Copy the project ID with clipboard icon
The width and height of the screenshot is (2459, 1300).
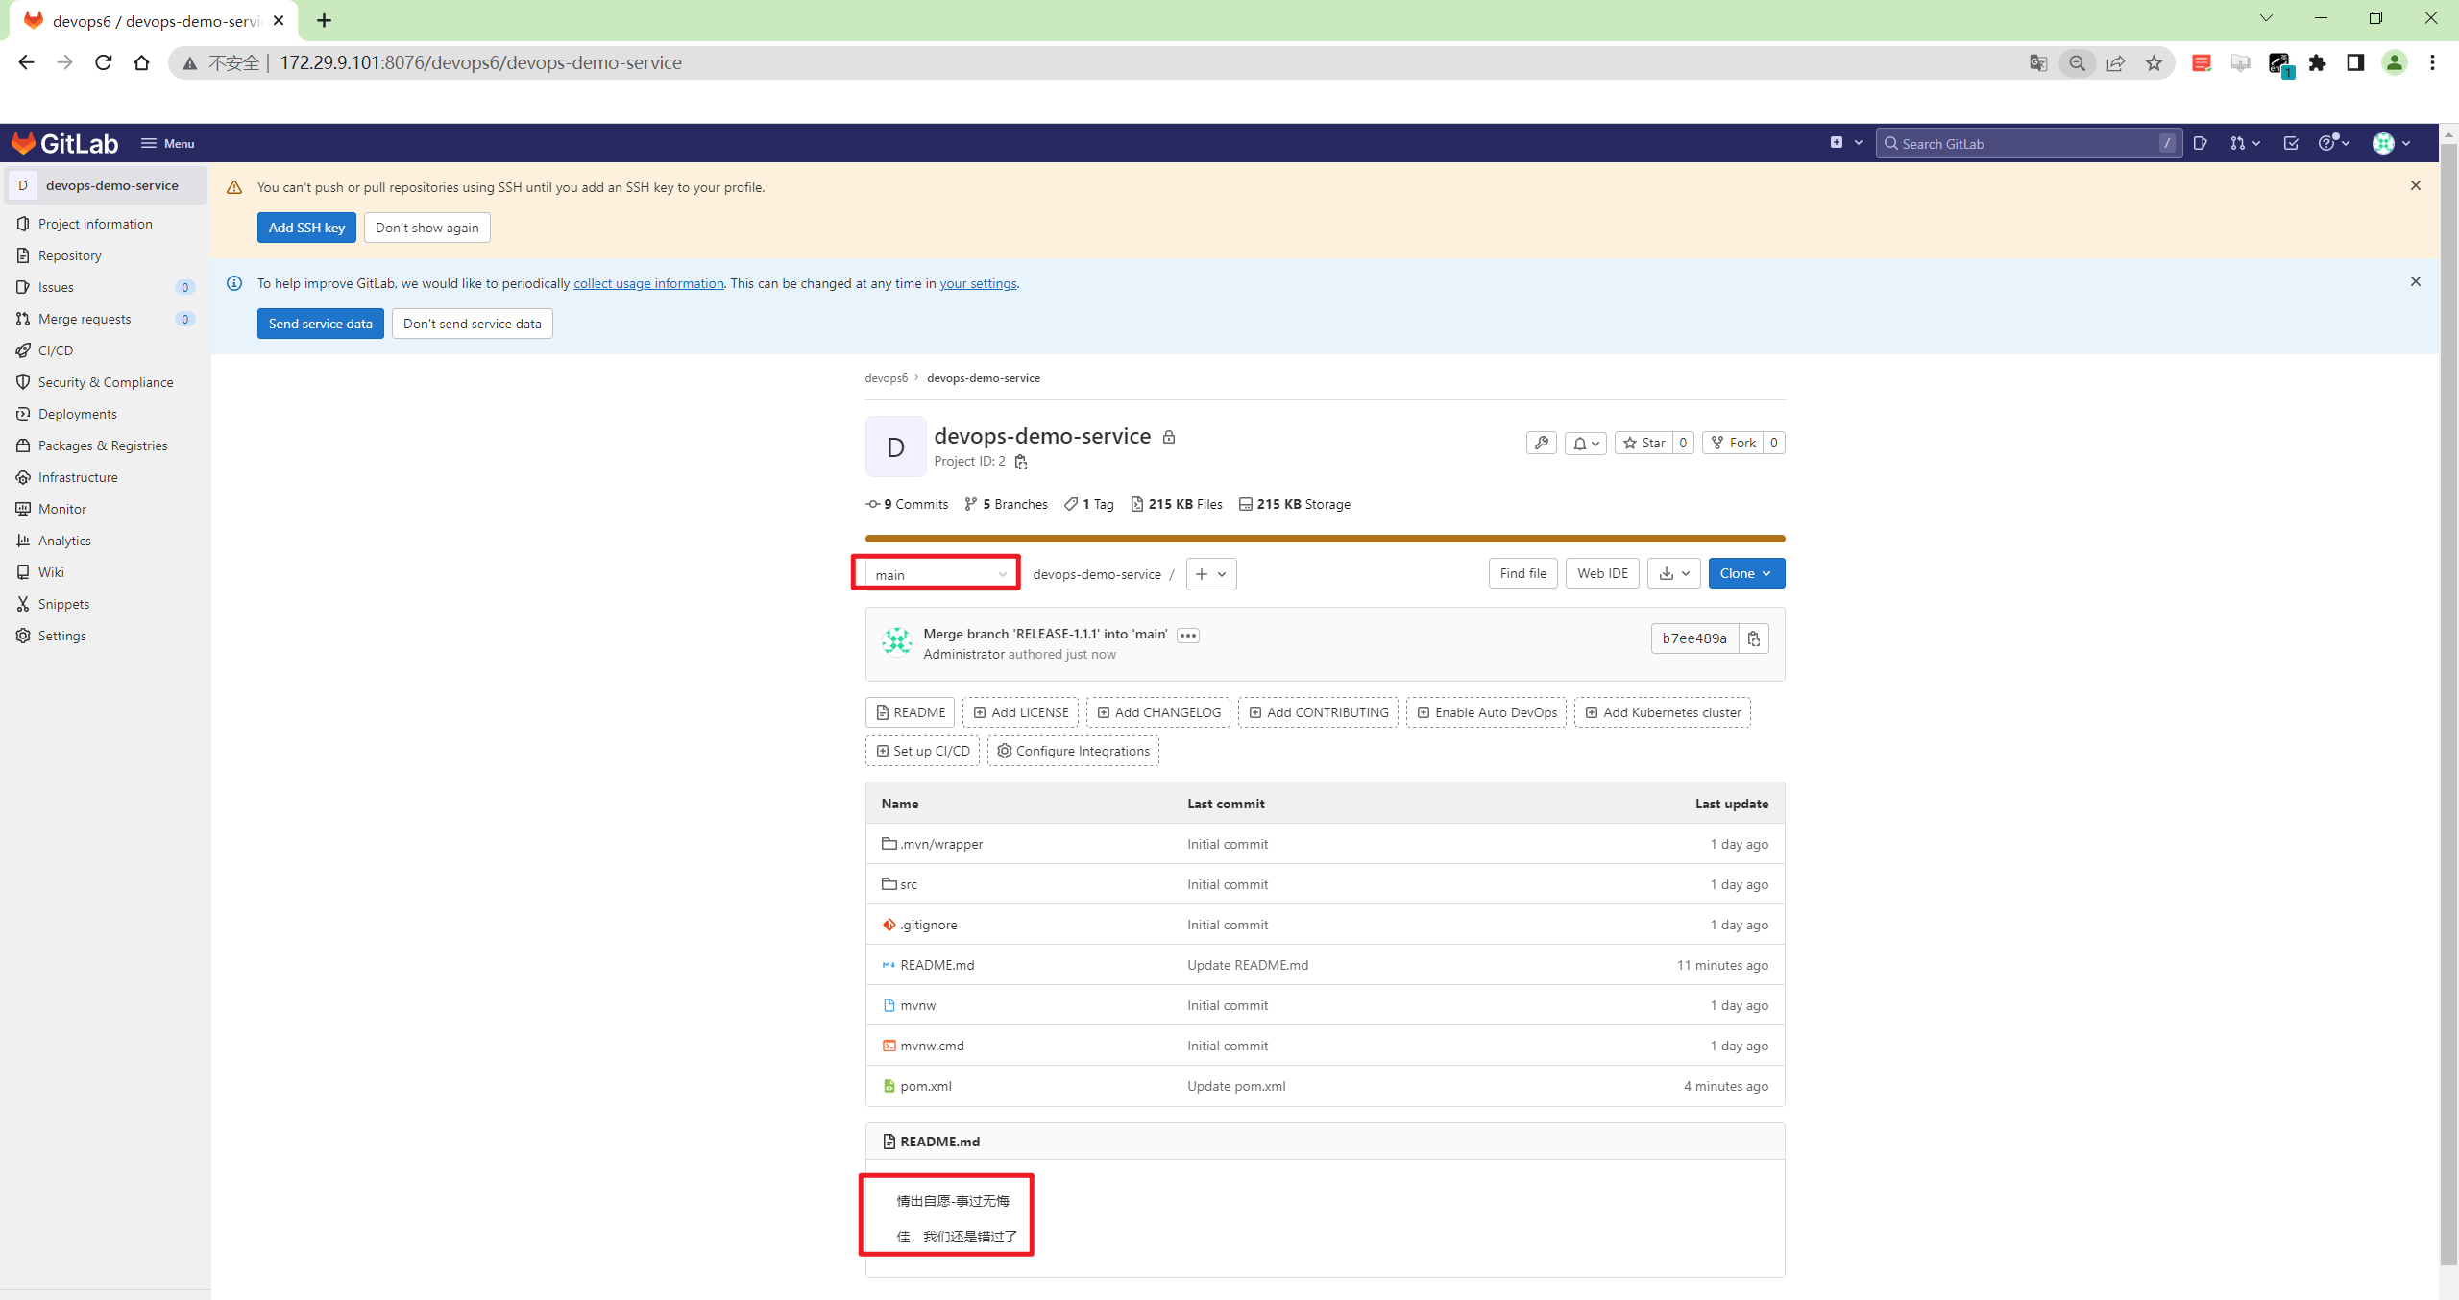(x=1021, y=463)
